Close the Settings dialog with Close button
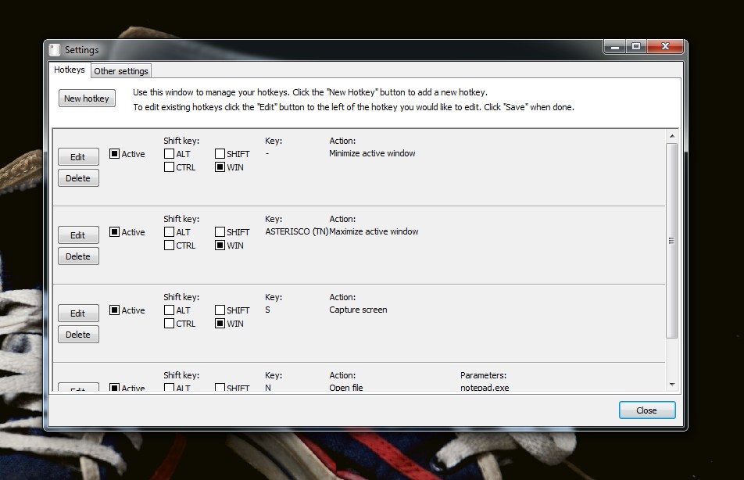Viewport: 744px width, 480px height. pyautogui.click(x=647, y=410)
